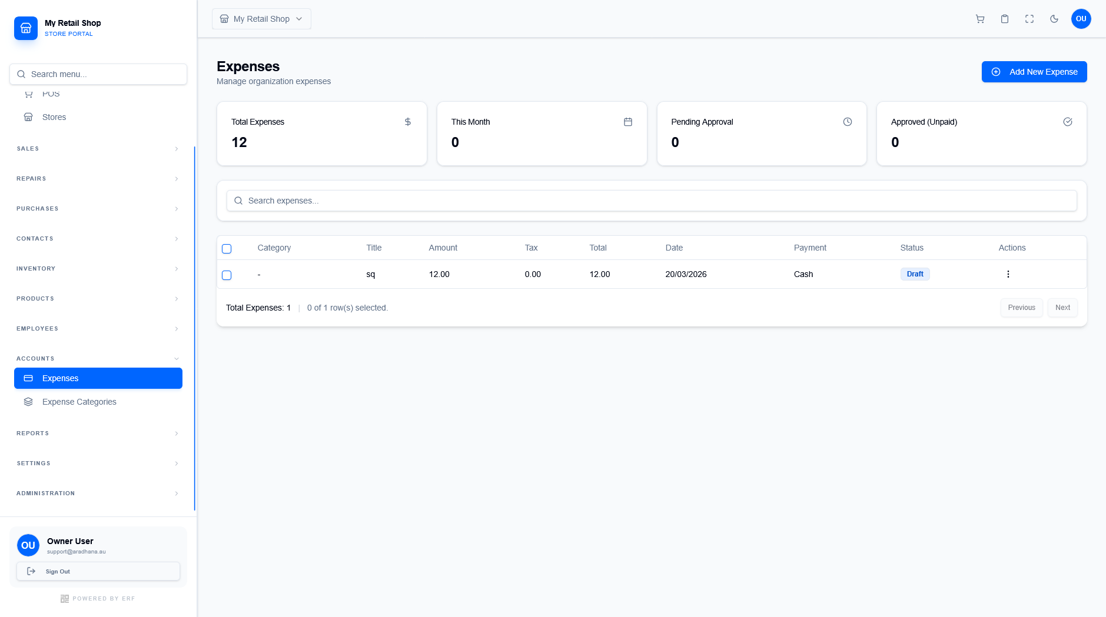Open the My Retail Shop store switcher dropdown
This screenshot has height=617, width=1106.
click(261, 18)
